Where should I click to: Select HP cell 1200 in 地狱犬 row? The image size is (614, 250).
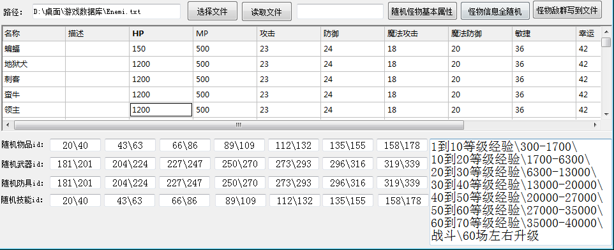tap(161, 64)
